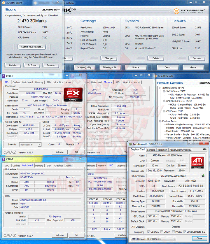Select CPU1 - Red Valley result row
The width and height of the screenshot is (210, 244).
coord(185,115)
